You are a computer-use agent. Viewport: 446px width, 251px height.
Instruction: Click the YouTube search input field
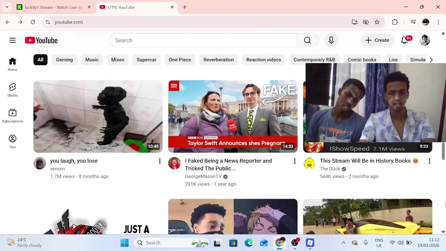[x=203, y=40]
